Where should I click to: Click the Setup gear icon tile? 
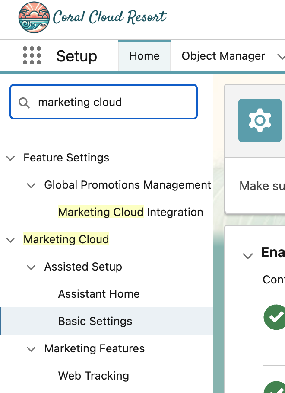(260, 120)
